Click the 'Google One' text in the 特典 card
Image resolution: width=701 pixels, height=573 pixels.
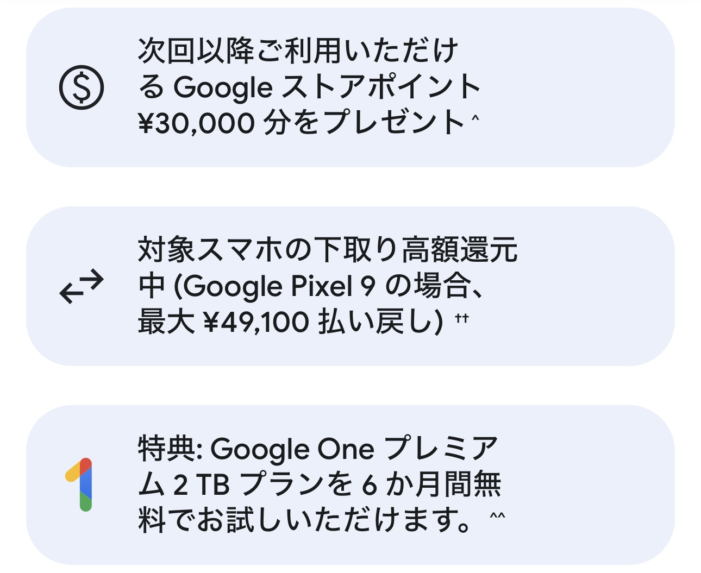292,449
